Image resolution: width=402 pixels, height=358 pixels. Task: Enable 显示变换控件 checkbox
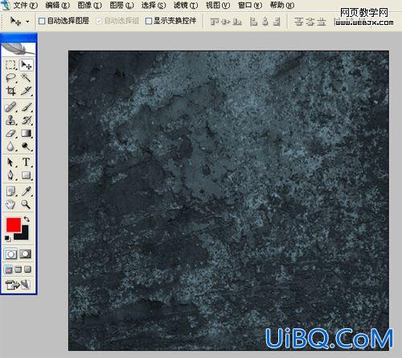point(148,21)
